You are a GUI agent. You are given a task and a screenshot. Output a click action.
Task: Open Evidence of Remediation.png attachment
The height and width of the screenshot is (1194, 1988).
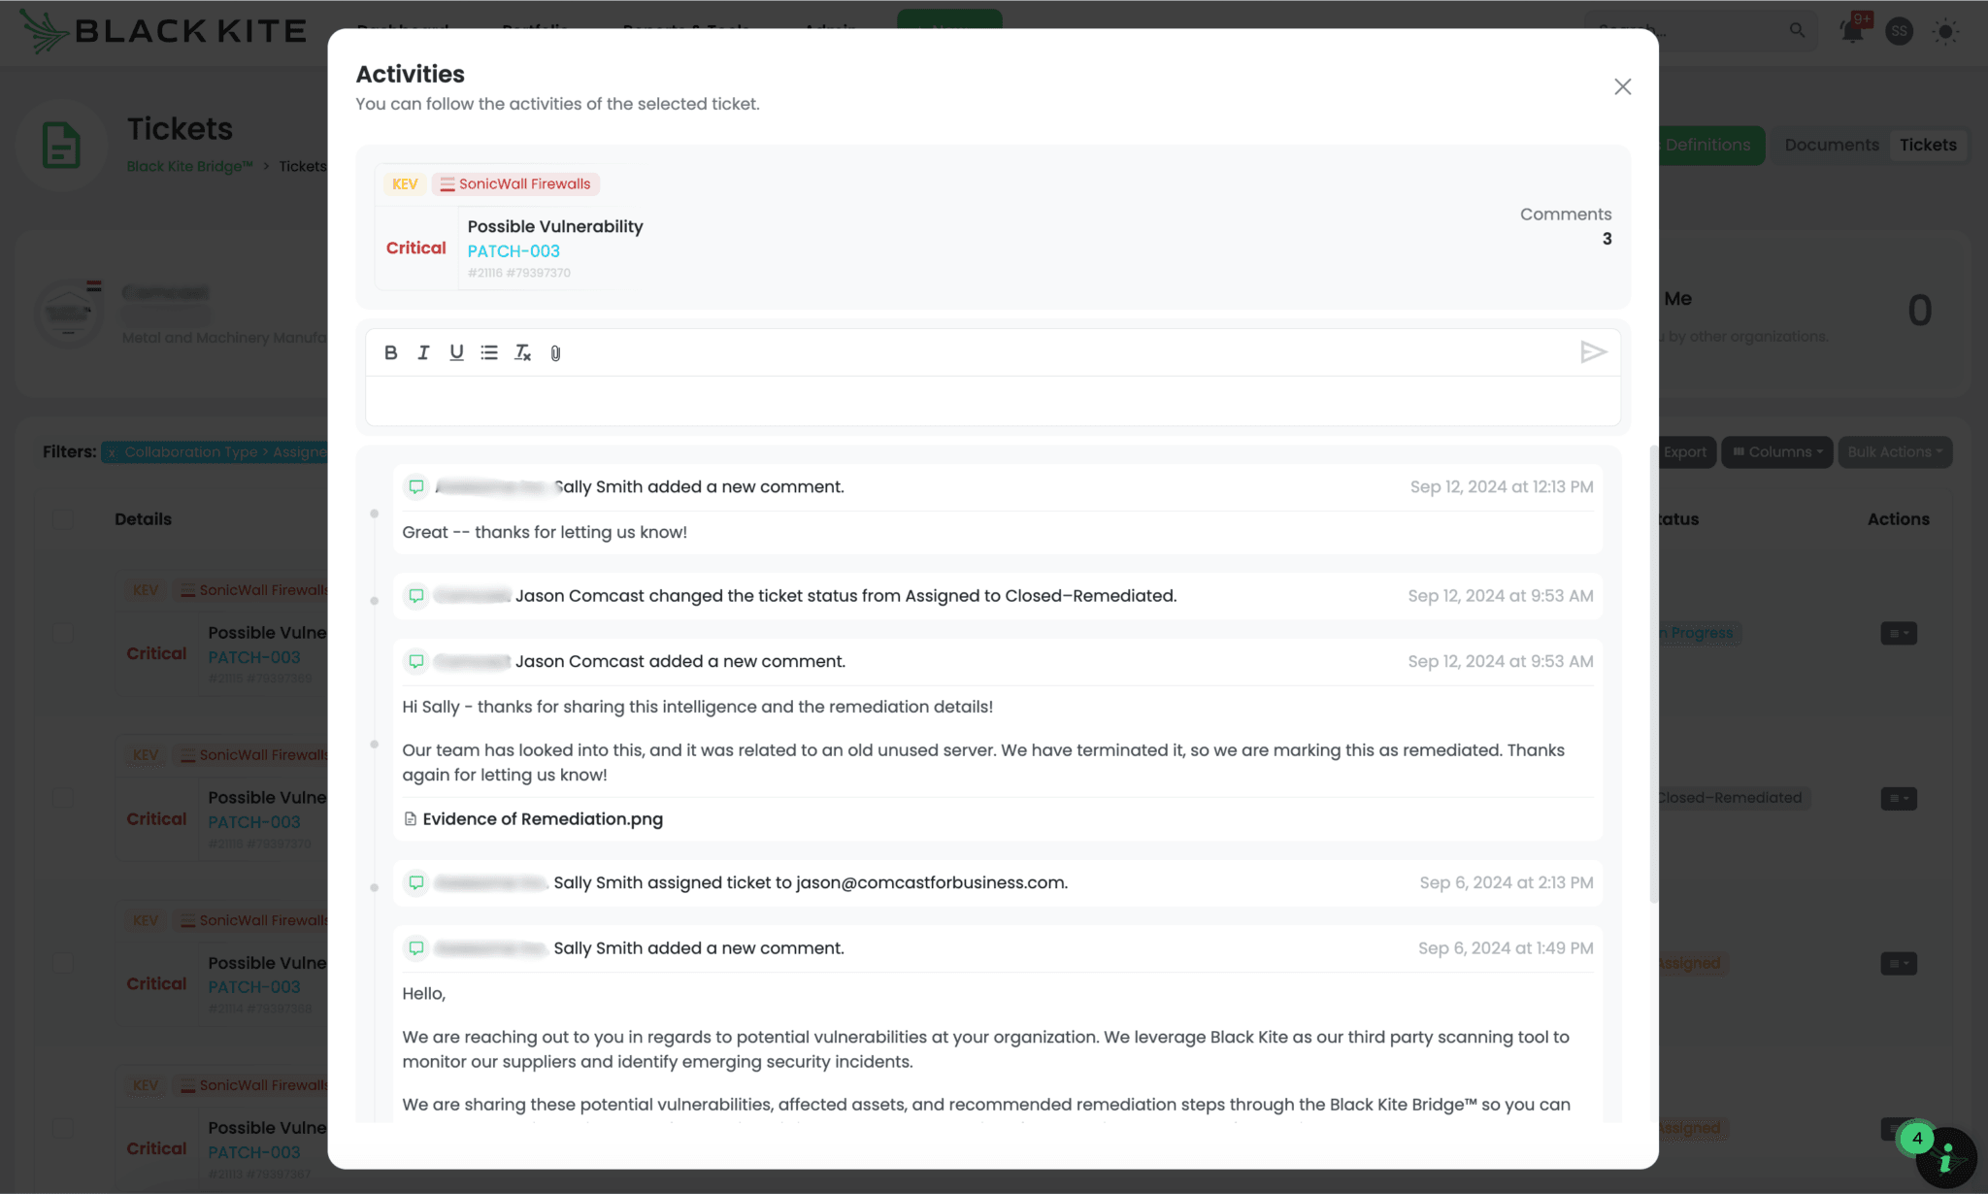coord(542,818)
